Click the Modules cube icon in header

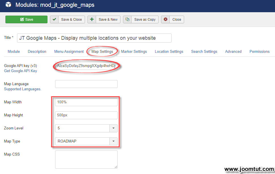8,5
